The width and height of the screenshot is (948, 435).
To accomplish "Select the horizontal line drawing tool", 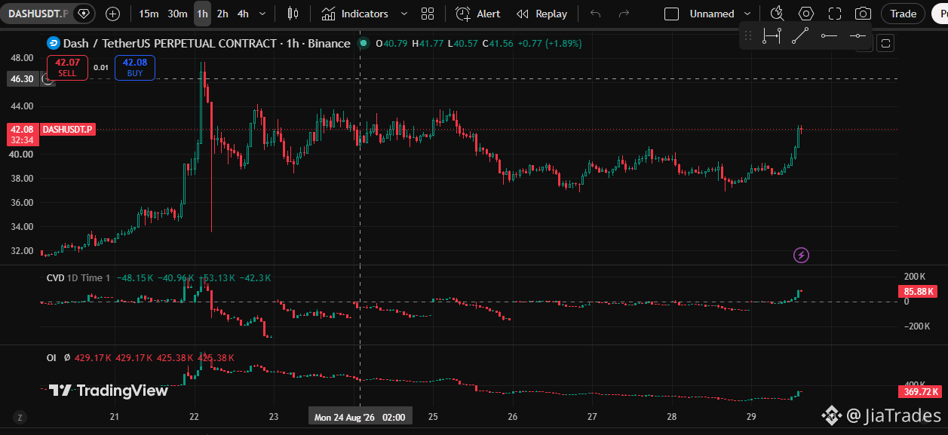I will (857, 35).
